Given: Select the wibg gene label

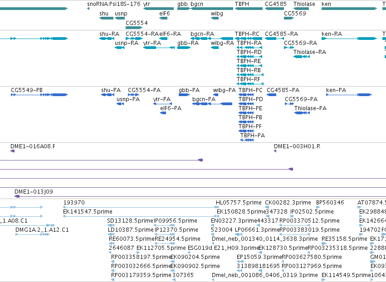Looking at the screenshot, I should [217, 14].
